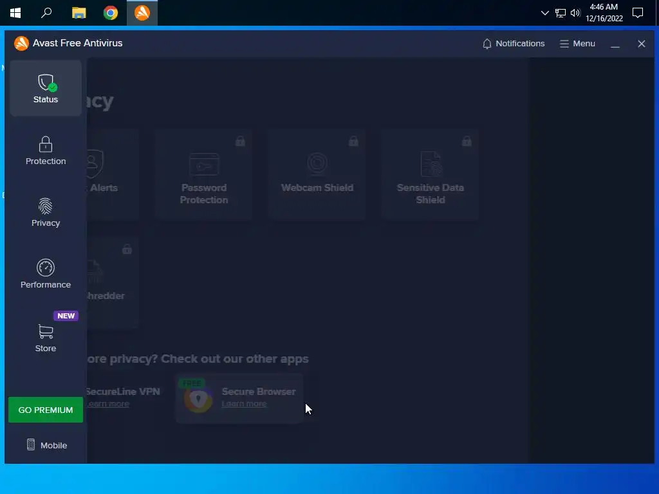Click the SecureLine VPN title text
Viewport: 659px width, 494px height.
(123, 392)
